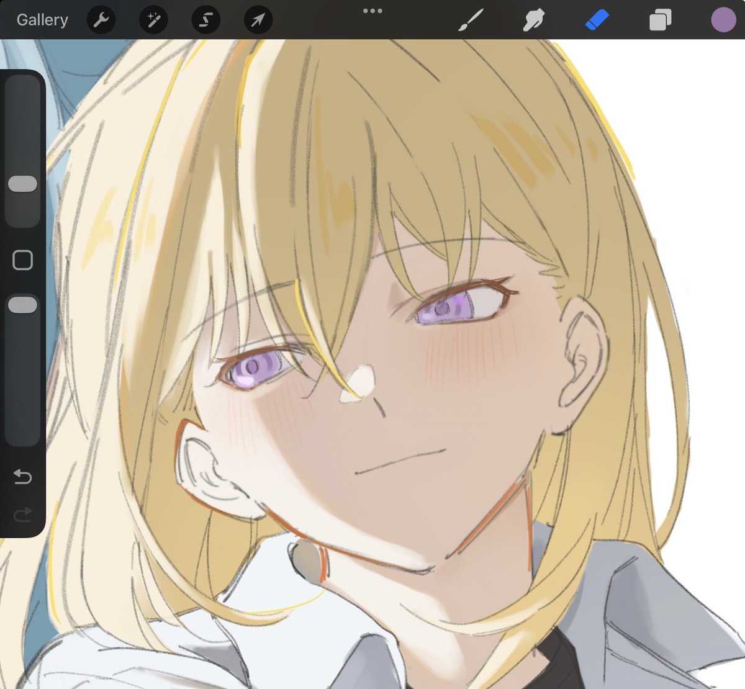Screen dimensions: 745x689
Task: Open the Actions wrench menu
Action: click(101, 20)
